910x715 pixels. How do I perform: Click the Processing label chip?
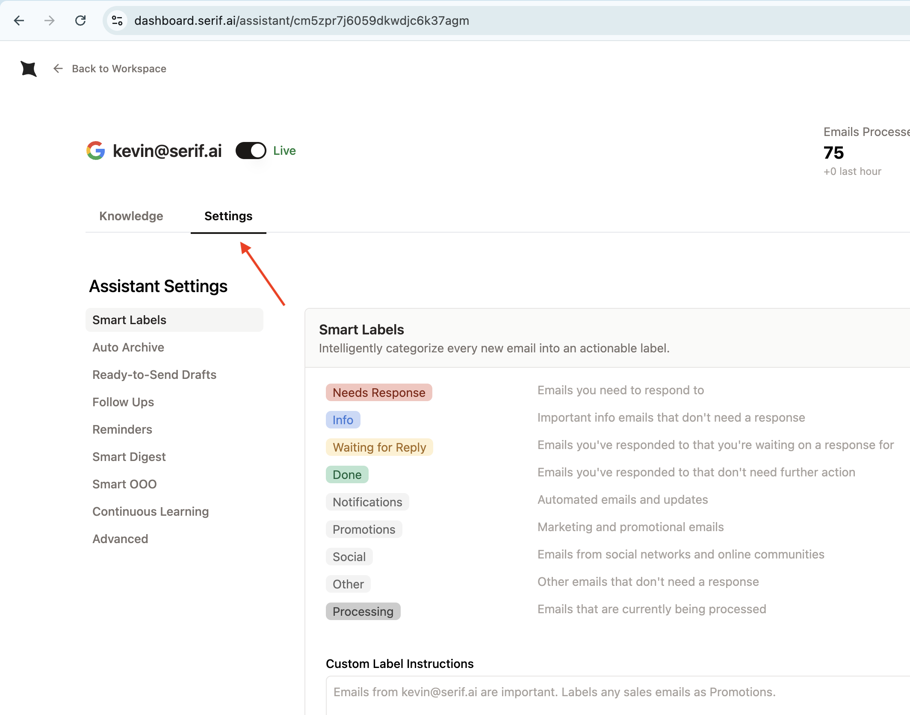click(363, 612)
